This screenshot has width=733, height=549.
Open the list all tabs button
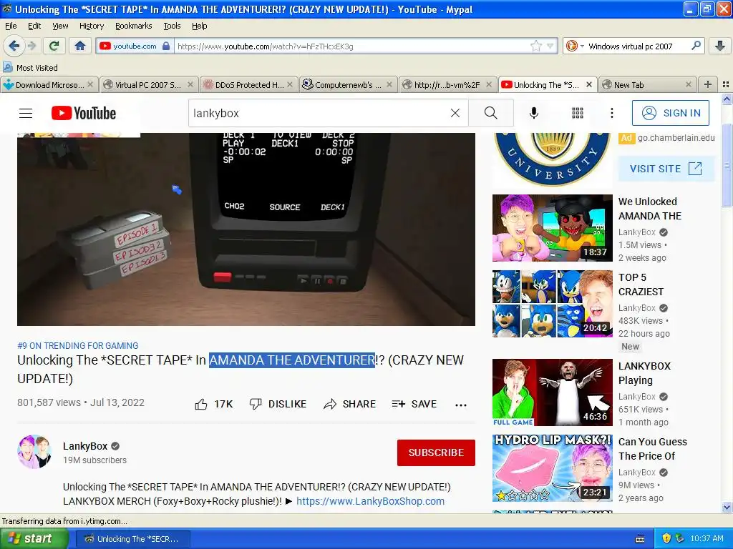(726, 84)
